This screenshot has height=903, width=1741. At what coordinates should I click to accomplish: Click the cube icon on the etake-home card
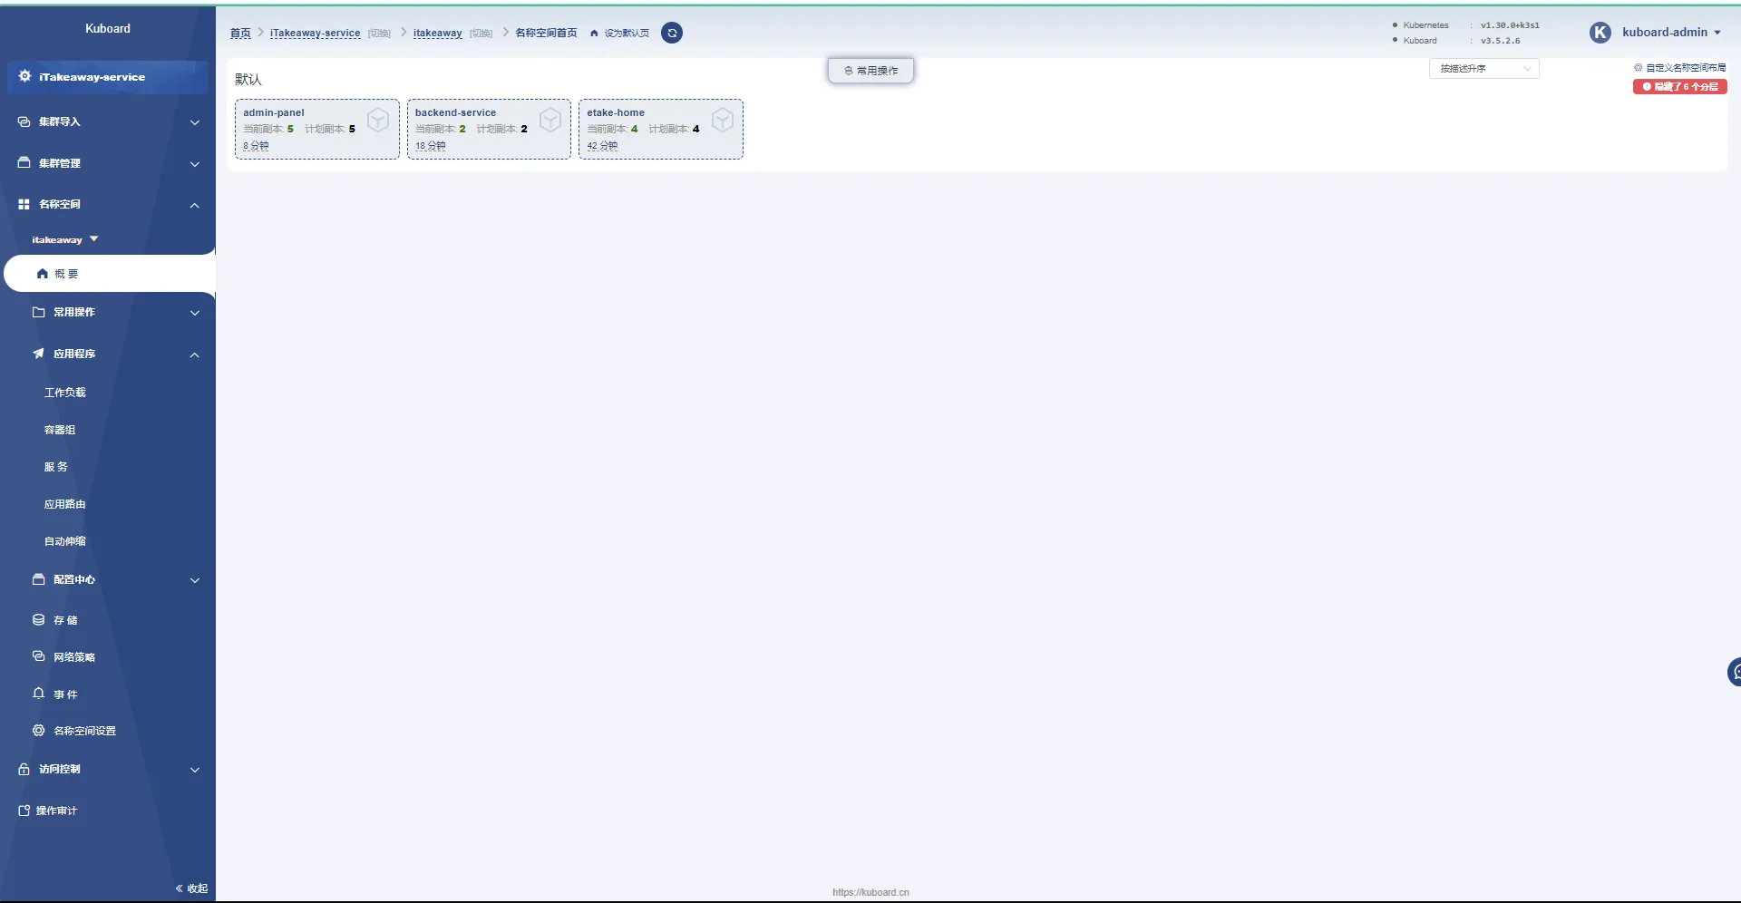[x=723, y=120]
